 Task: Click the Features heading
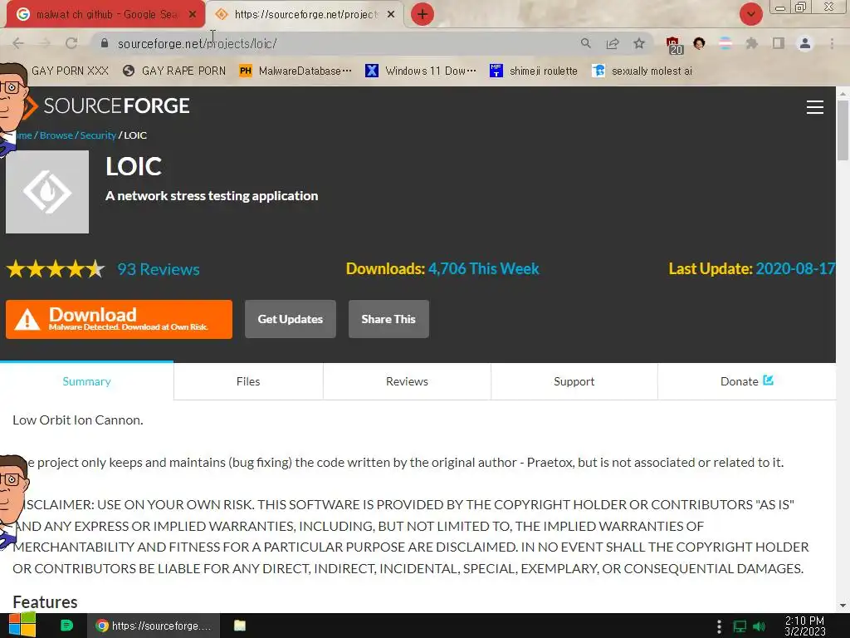tap(45, 602)
